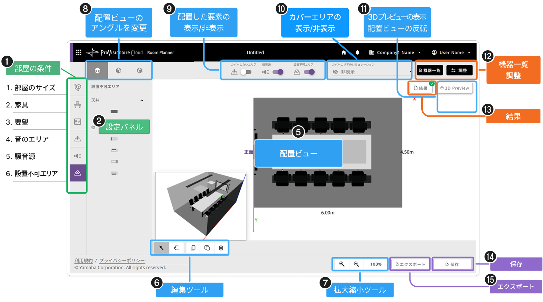Go to home via the house icon
Viewport: 543px width, 302px height.
coord(344,52)
